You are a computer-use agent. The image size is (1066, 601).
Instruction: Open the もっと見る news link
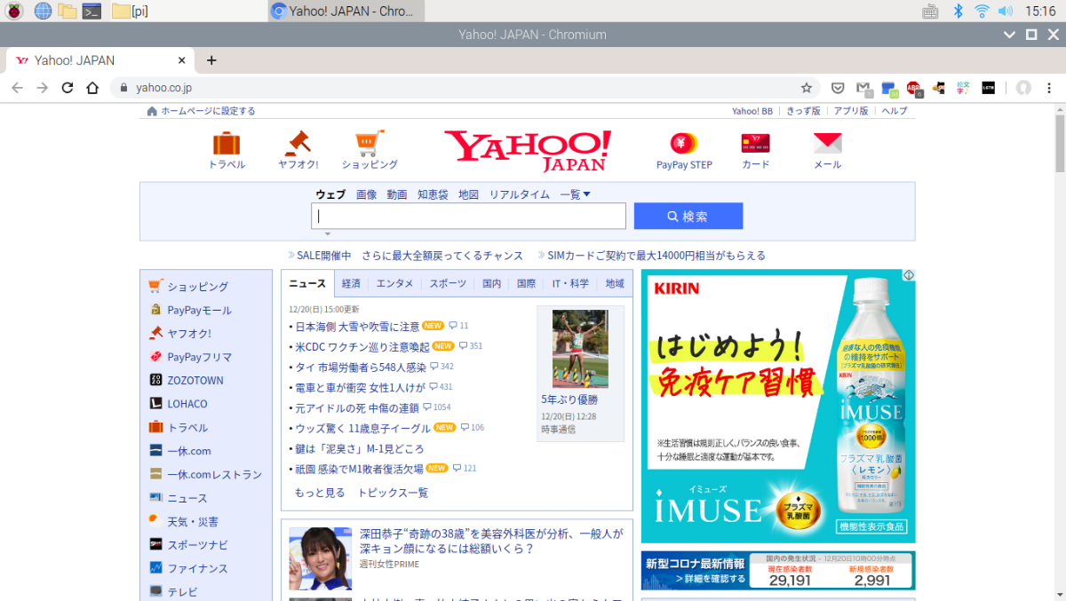(319, 493)
